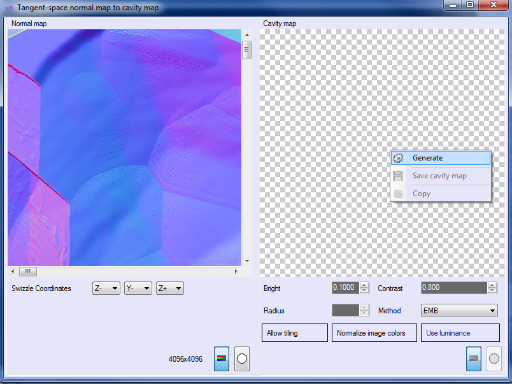This screenshot has width=512, height=384.
Task: Click the vertical scrollbar thumb of the normal map
Action: click(x=247, y=50)
